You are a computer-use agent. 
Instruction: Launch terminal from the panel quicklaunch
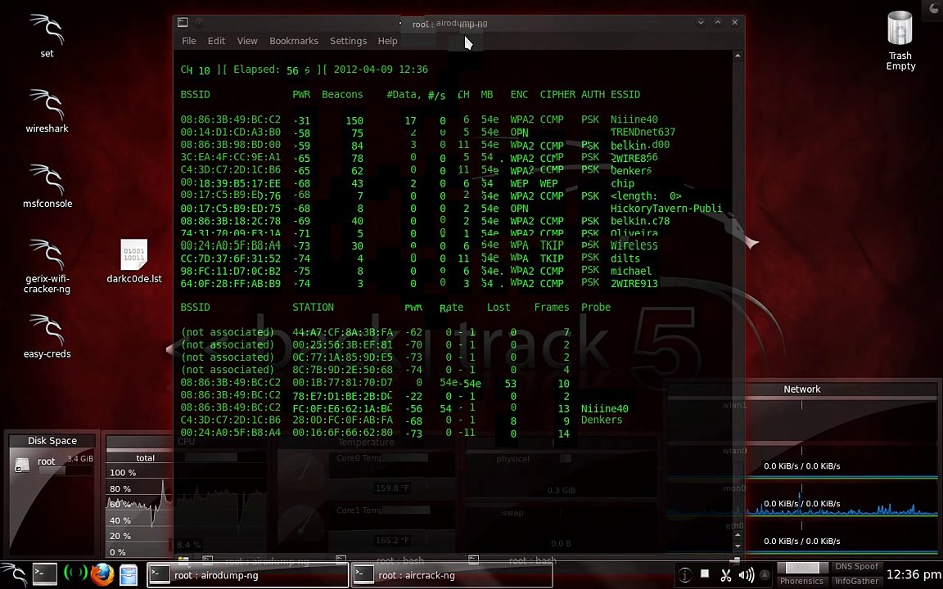click(44, 574)
